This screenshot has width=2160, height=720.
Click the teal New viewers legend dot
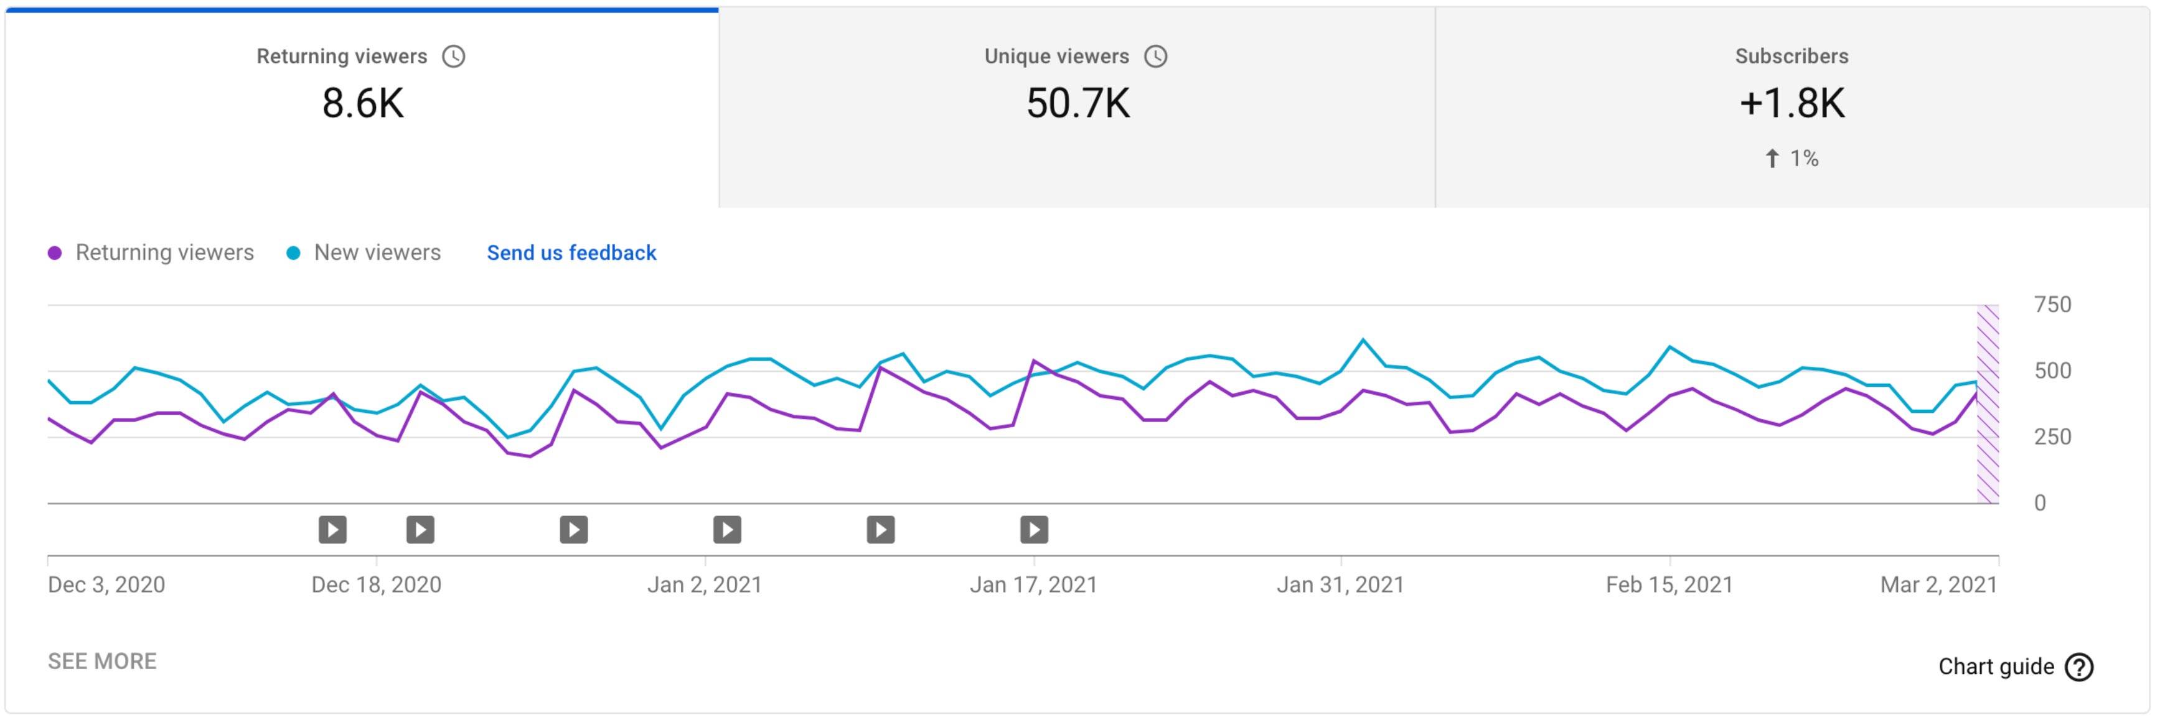[x=293, y=253]
